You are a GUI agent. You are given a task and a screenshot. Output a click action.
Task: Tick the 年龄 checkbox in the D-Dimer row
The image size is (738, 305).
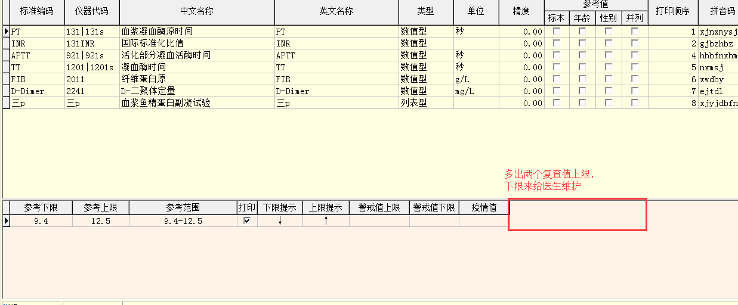tap(582, 91)
